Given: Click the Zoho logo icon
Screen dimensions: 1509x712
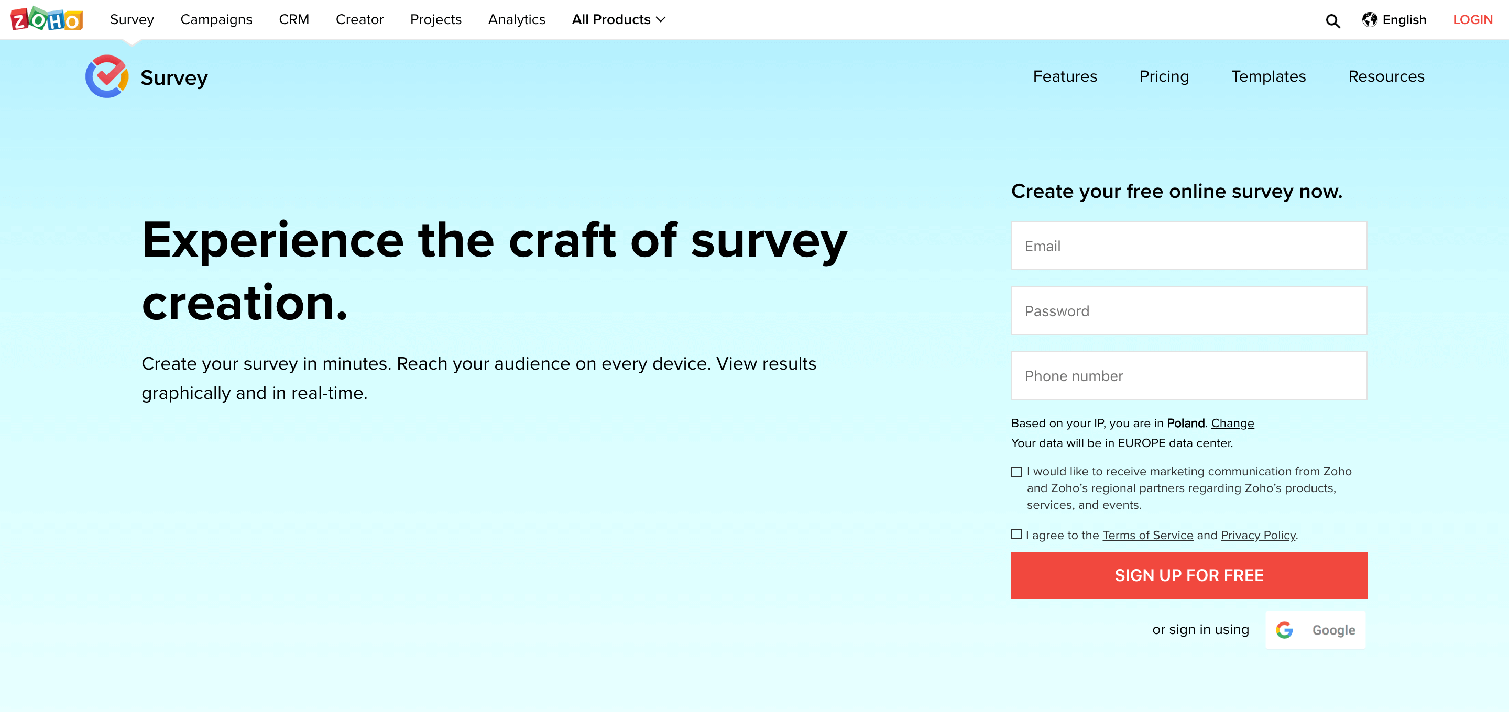Looking at the screenshot, I should pos(47,19).
